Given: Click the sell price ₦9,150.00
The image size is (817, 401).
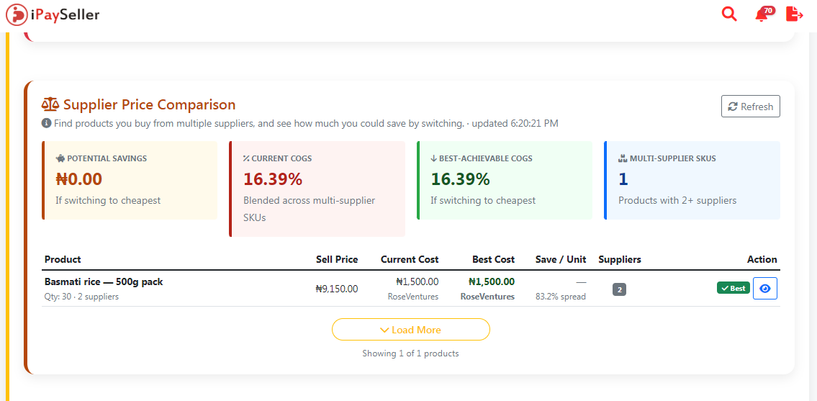Looking at the screenshot, I should 337,289.
